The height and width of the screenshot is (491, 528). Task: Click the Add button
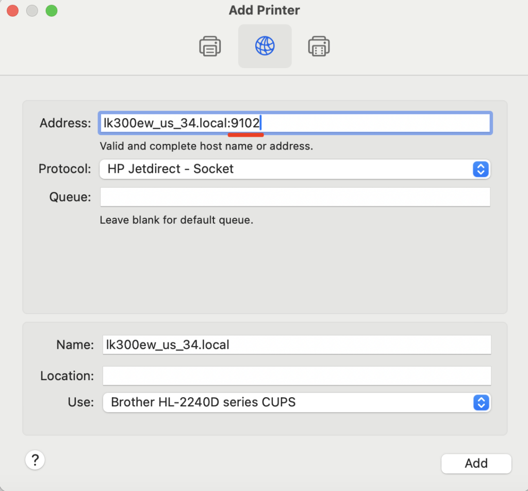pyautogui.click(x=476, y=463)
